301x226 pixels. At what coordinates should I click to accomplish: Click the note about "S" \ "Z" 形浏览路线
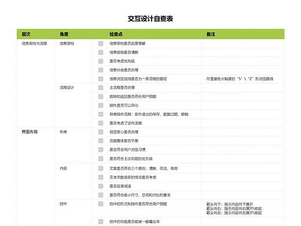point(240,79)
